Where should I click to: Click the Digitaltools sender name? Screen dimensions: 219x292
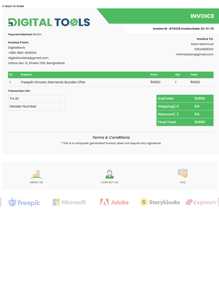click(x=17, y=48)
